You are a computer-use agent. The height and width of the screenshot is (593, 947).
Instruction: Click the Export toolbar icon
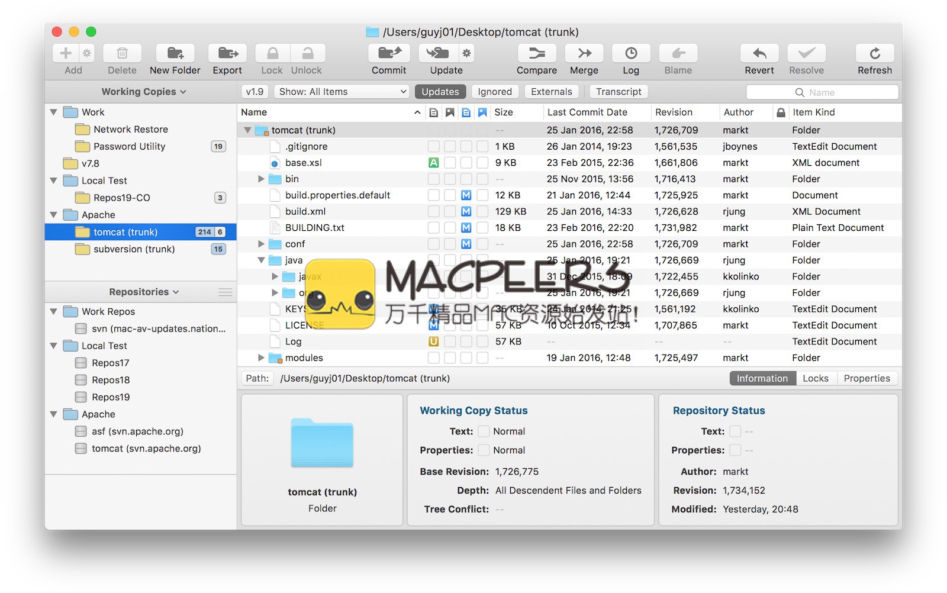[227, 54]
